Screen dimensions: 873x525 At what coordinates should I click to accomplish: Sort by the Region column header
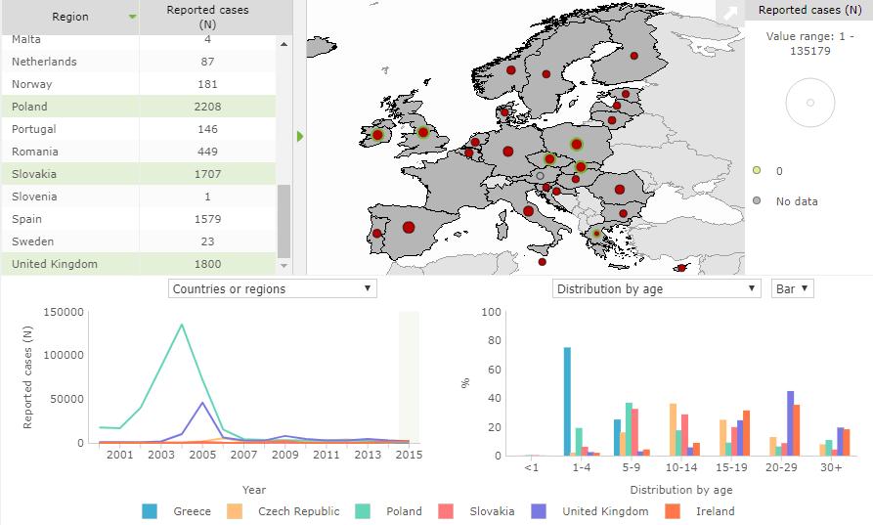[70, 17]
